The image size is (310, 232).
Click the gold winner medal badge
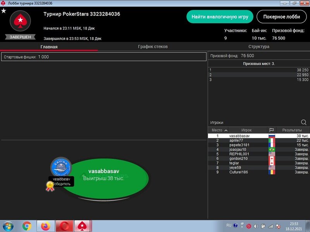(50, 186)
